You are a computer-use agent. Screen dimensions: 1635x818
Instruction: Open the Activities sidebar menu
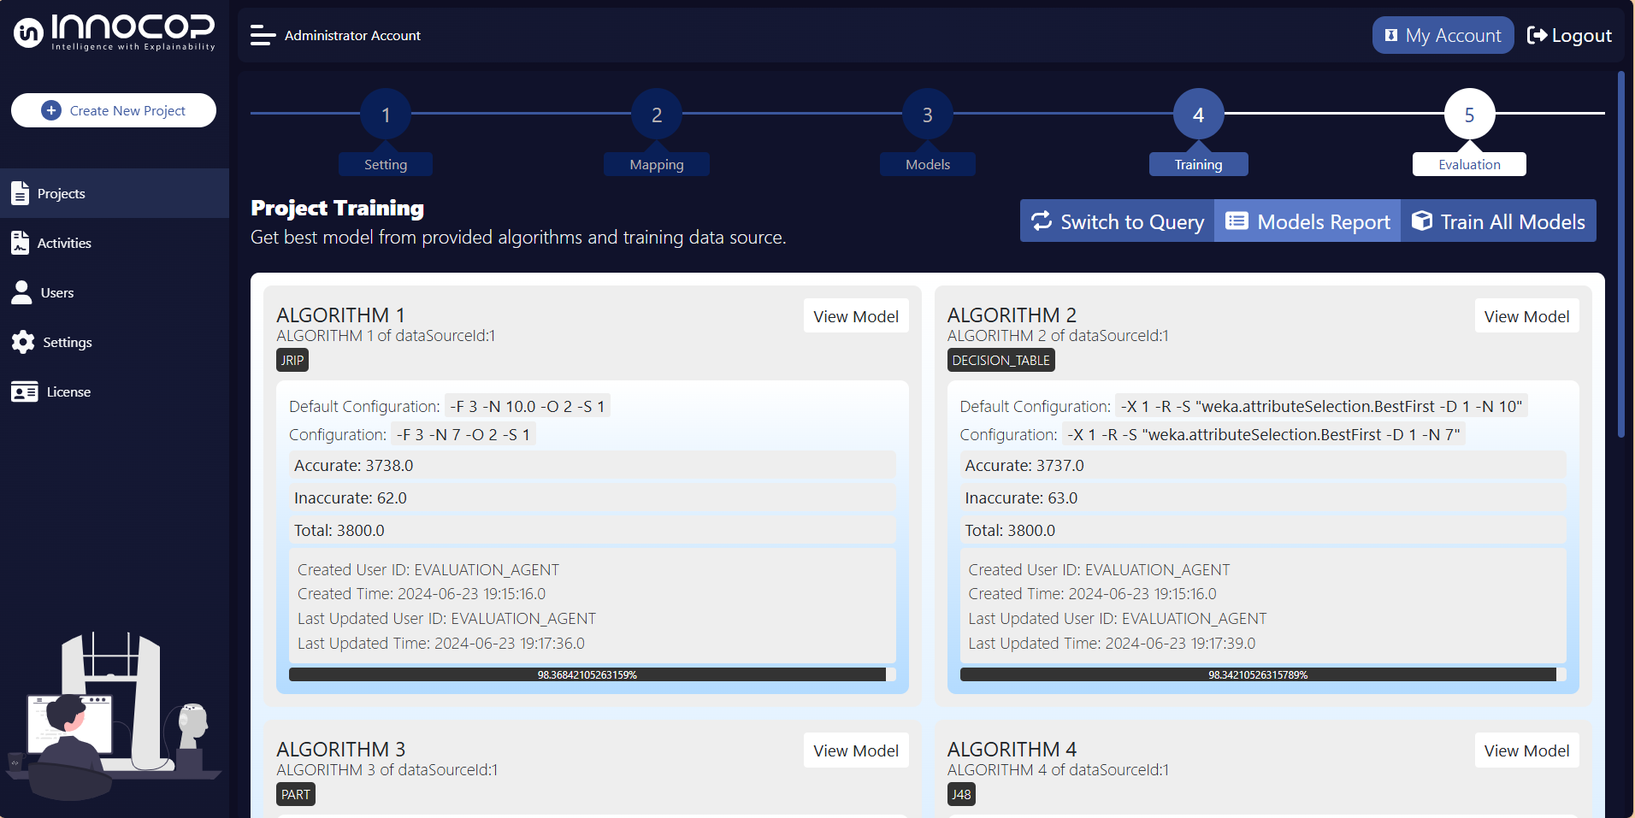coord(115,243)
